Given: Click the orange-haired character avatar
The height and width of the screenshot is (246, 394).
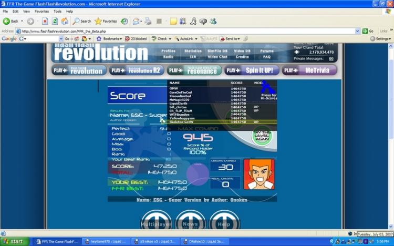Looking at the screenshot, I should click(259, 174).
